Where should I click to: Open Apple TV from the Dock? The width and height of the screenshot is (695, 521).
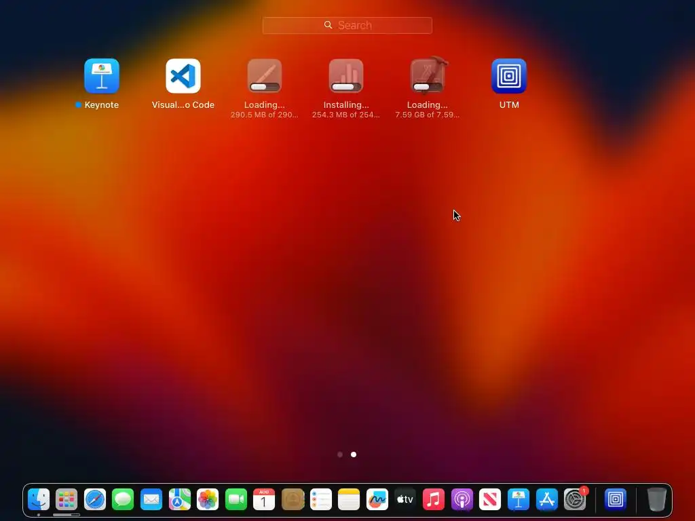tap(405, 499)
